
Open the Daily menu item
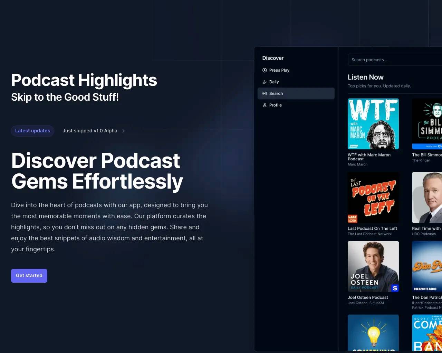296,82
